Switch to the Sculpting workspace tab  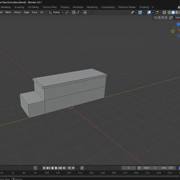[x=19, y=7]
